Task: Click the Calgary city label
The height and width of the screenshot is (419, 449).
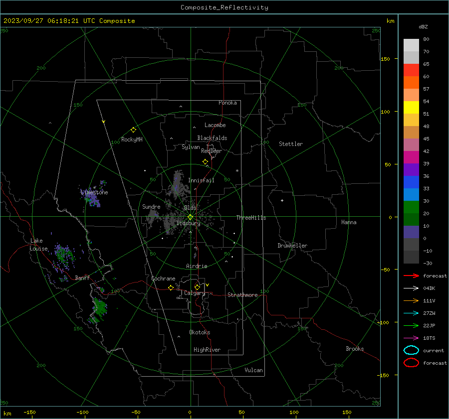Action: (x=195, y=293)
